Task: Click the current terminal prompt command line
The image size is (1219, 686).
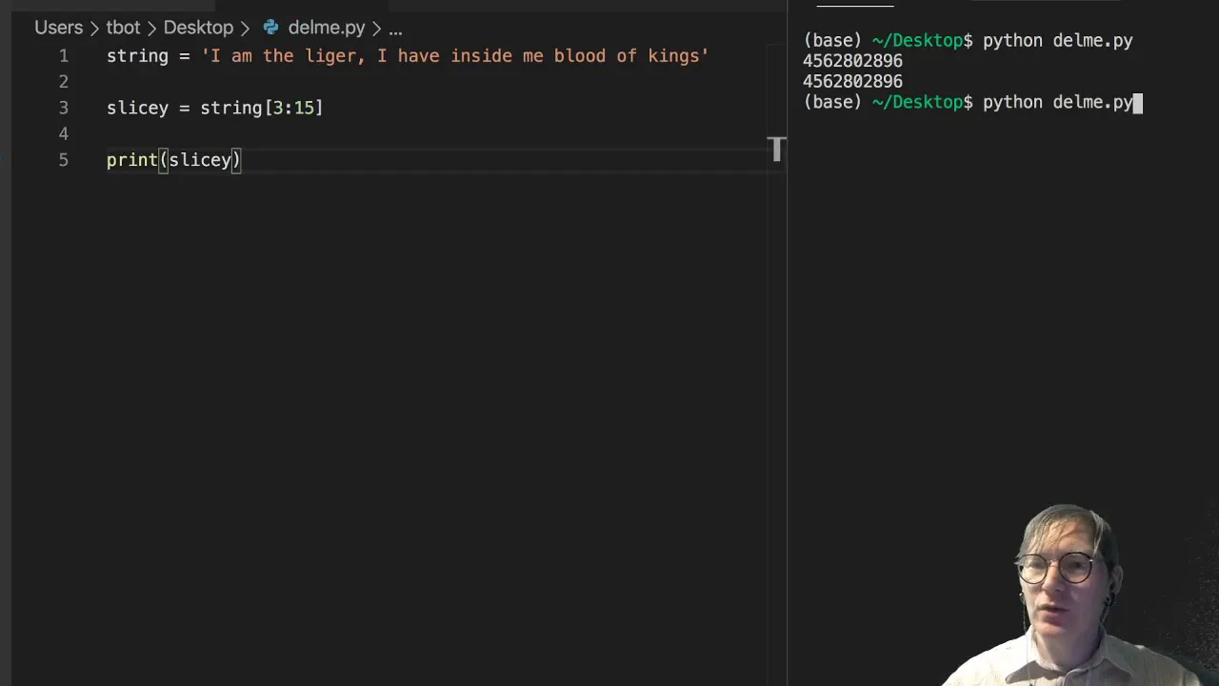Action: 972,102
